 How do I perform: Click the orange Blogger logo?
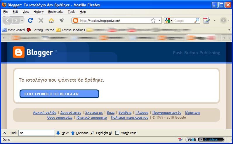pos(19,52)
